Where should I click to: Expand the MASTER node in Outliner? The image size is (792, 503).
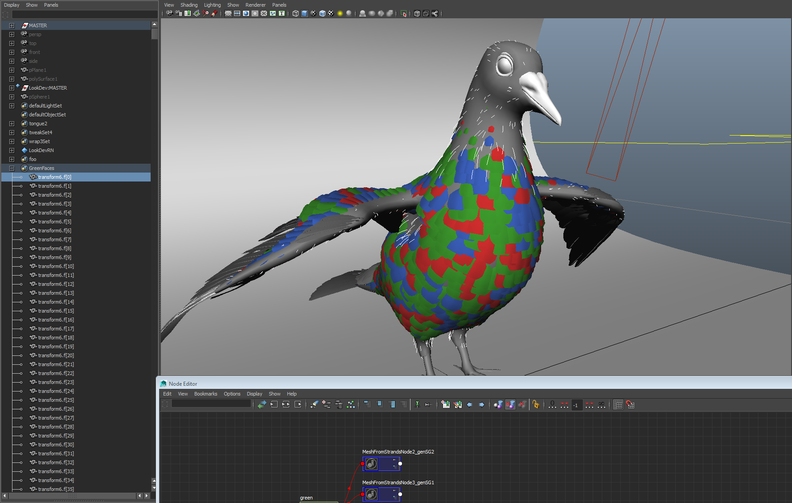[x=12, y=25]
